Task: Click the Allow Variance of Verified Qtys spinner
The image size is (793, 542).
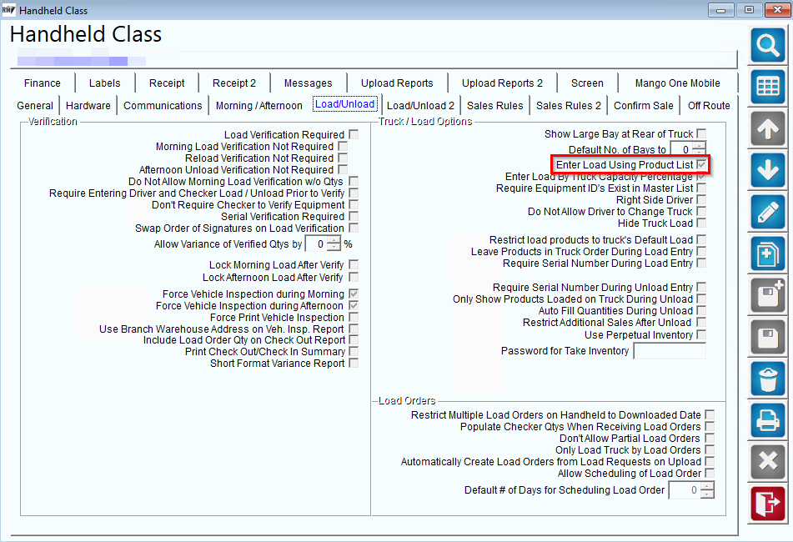Action: point(334,243)
